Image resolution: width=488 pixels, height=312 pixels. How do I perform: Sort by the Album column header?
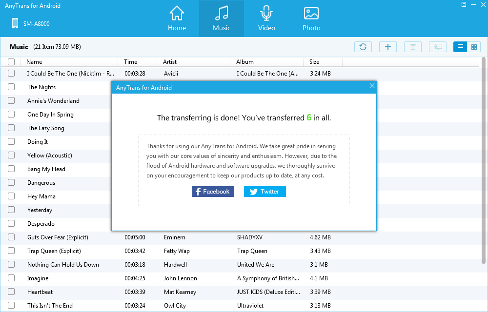pyautogui.click(x=267, y=62)
